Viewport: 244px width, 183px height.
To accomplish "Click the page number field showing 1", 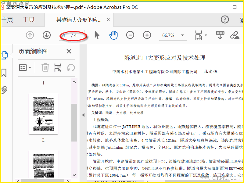I will (64, 35).
